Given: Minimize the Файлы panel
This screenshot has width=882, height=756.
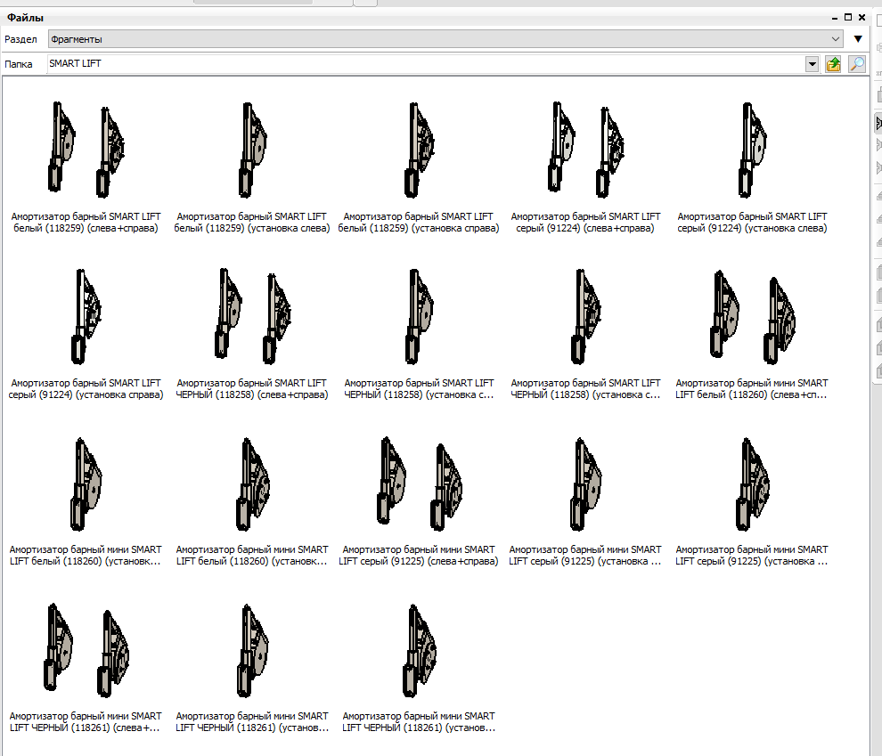Looking at the screenshot, I should 835,19.
